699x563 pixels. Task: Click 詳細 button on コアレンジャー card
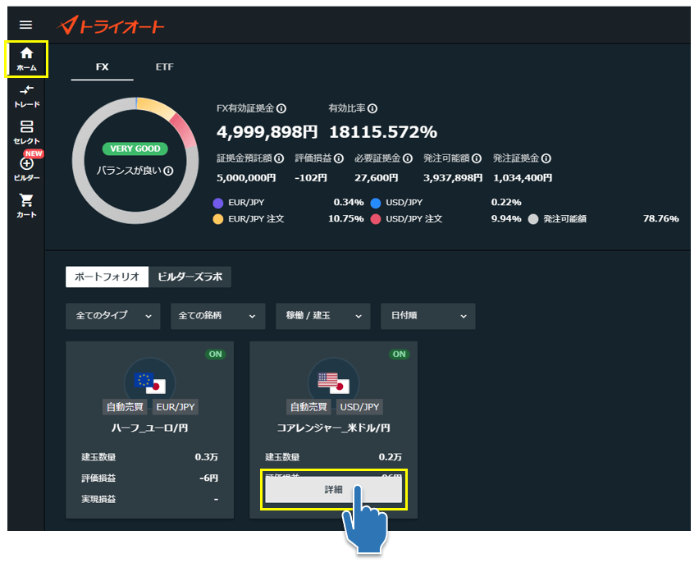point(333,489)
